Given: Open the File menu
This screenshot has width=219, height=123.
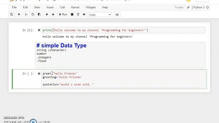Looking at the screenshot, I should (x=14, y=8).
